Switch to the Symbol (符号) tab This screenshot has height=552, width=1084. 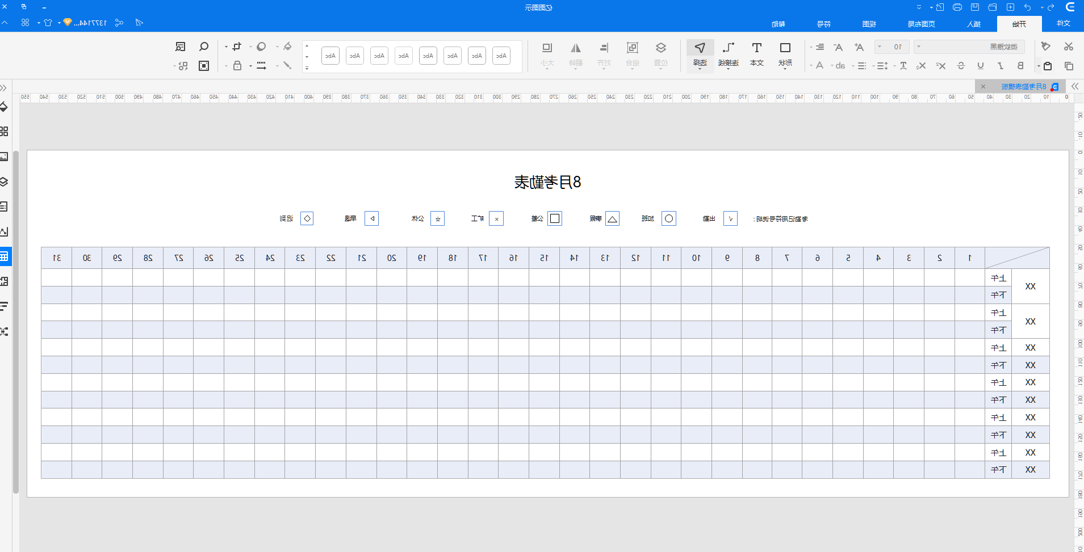tap(823, 24)
